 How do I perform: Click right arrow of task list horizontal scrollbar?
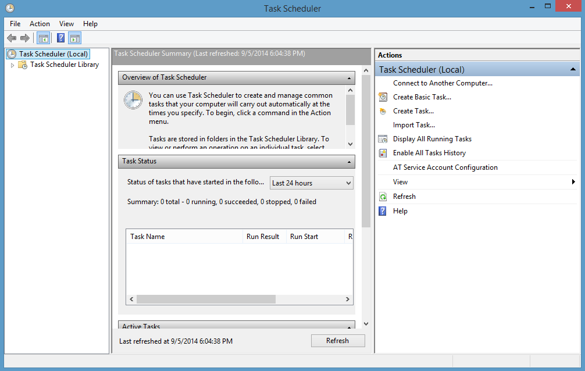click(x=347, y=299)
